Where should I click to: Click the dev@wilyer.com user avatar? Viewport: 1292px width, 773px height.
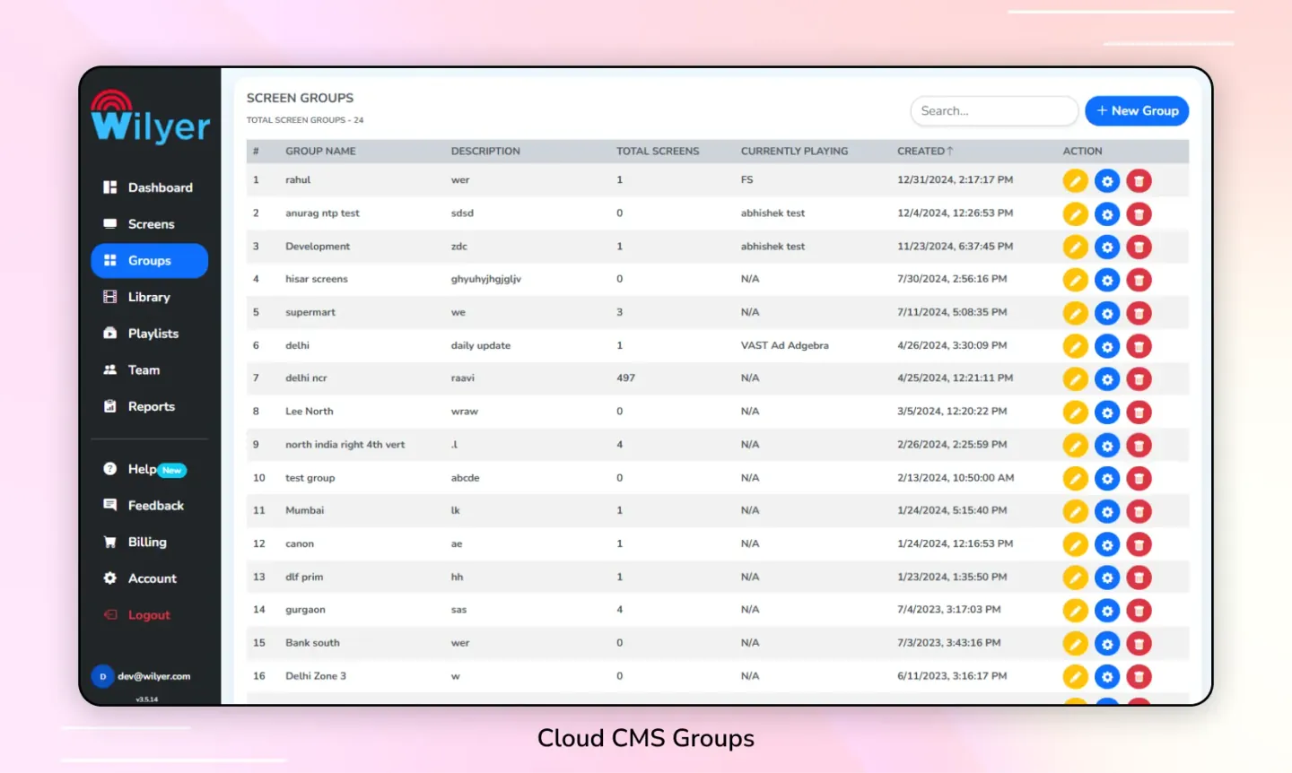102,676
